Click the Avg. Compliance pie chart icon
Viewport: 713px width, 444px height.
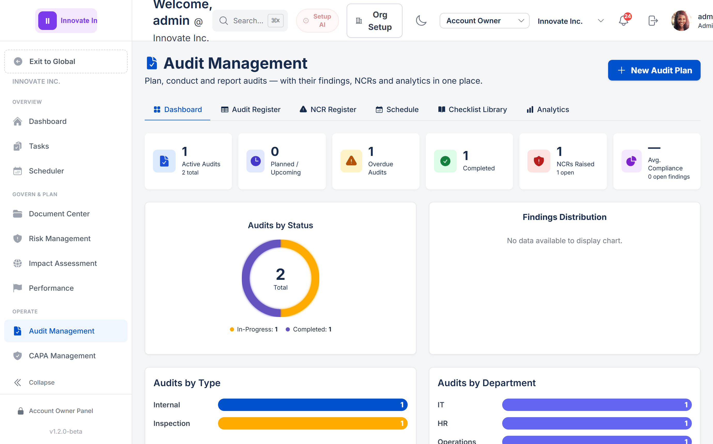point(631,161)
